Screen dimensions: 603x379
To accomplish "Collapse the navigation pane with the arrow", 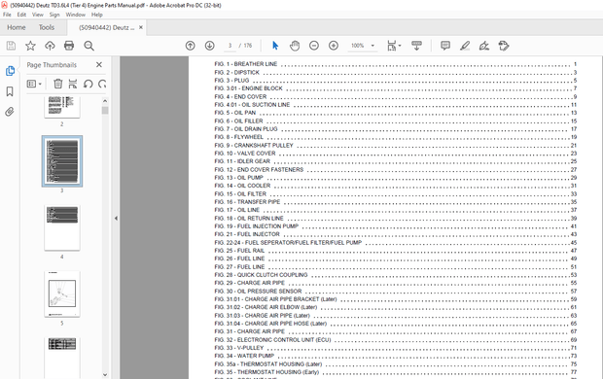I will [x=116, y=218].
